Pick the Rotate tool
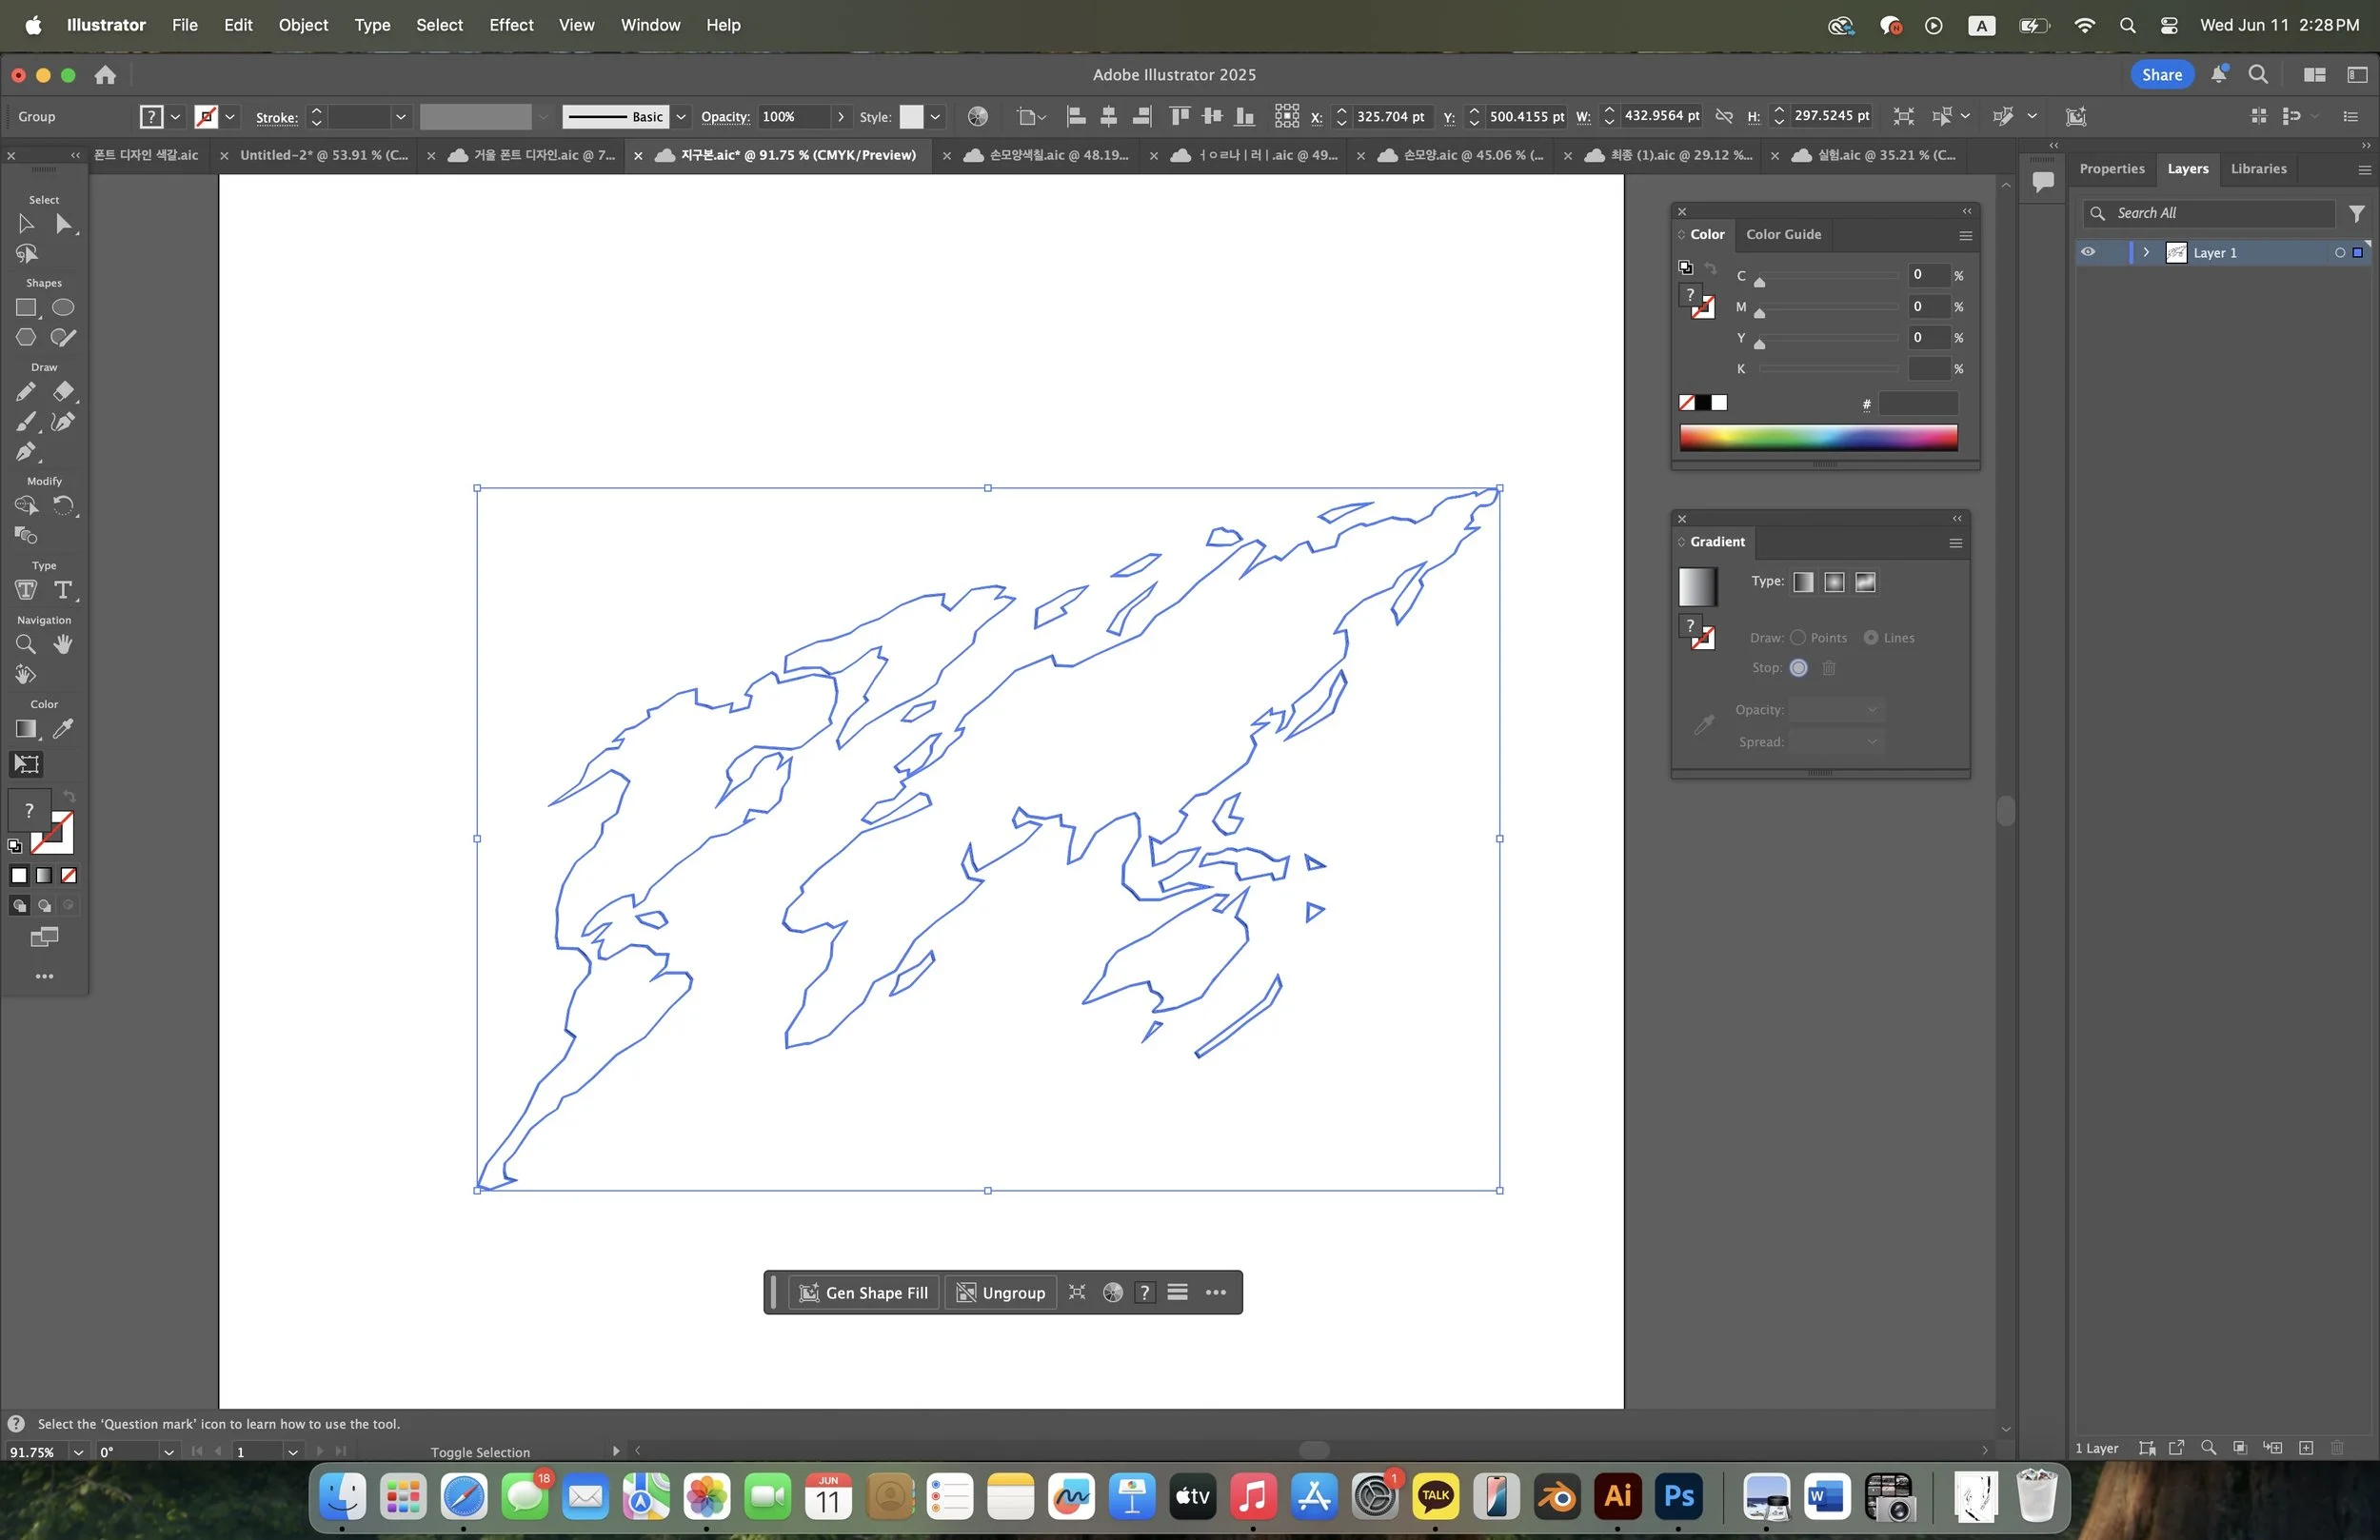 63,506
